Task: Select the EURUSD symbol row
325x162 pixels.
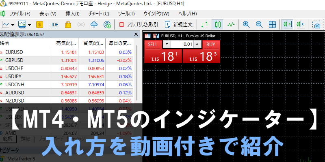Action: point(67,52)
